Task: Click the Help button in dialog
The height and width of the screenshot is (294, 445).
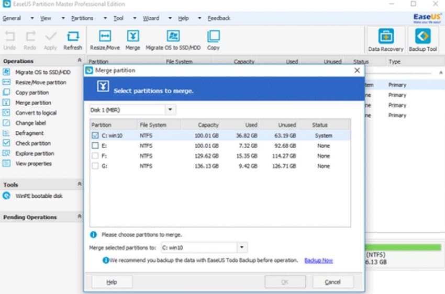Action: 112,282
